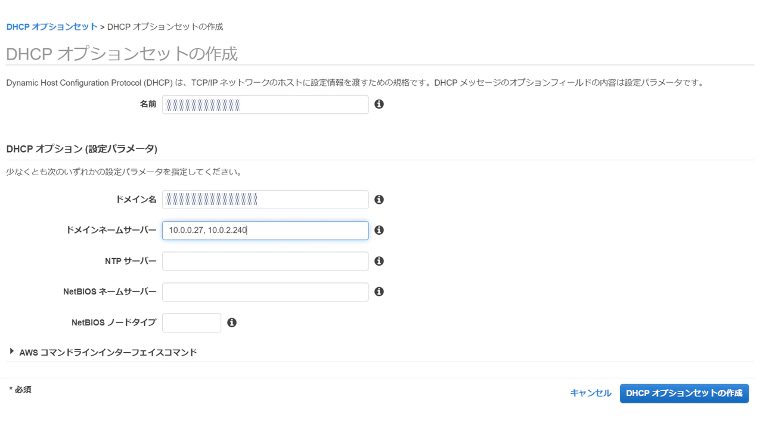Screen dimensions: 763x429
Task: Click the field containing 10.0.0.27, 10.0.2.240
Action: click(265, 231)
